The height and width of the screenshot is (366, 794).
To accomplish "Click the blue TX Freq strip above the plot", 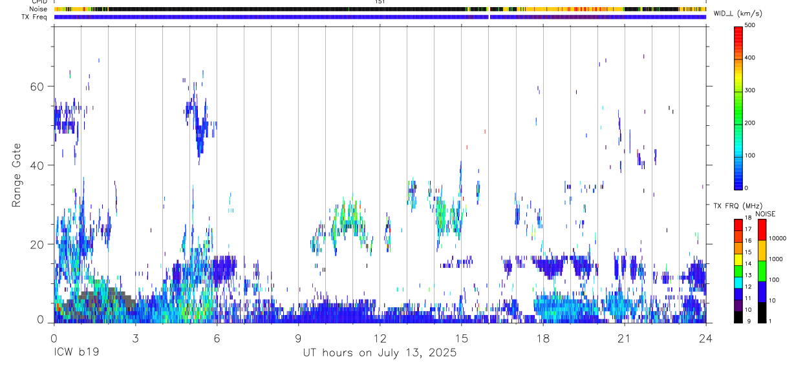I will [x=380, y=17].
